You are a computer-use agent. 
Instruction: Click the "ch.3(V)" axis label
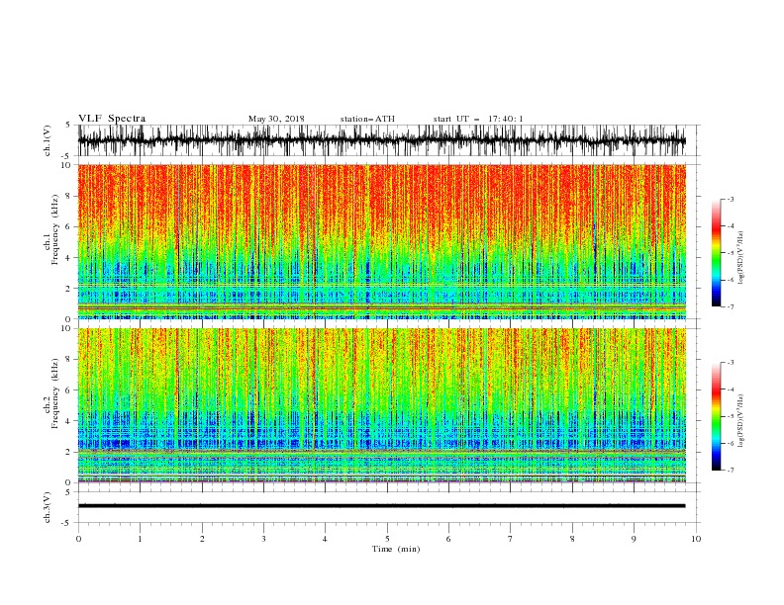[48, 507]
